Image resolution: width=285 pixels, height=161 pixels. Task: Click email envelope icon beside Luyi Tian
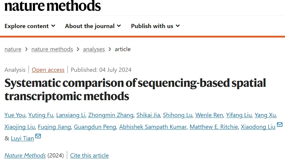click(38, 136)
